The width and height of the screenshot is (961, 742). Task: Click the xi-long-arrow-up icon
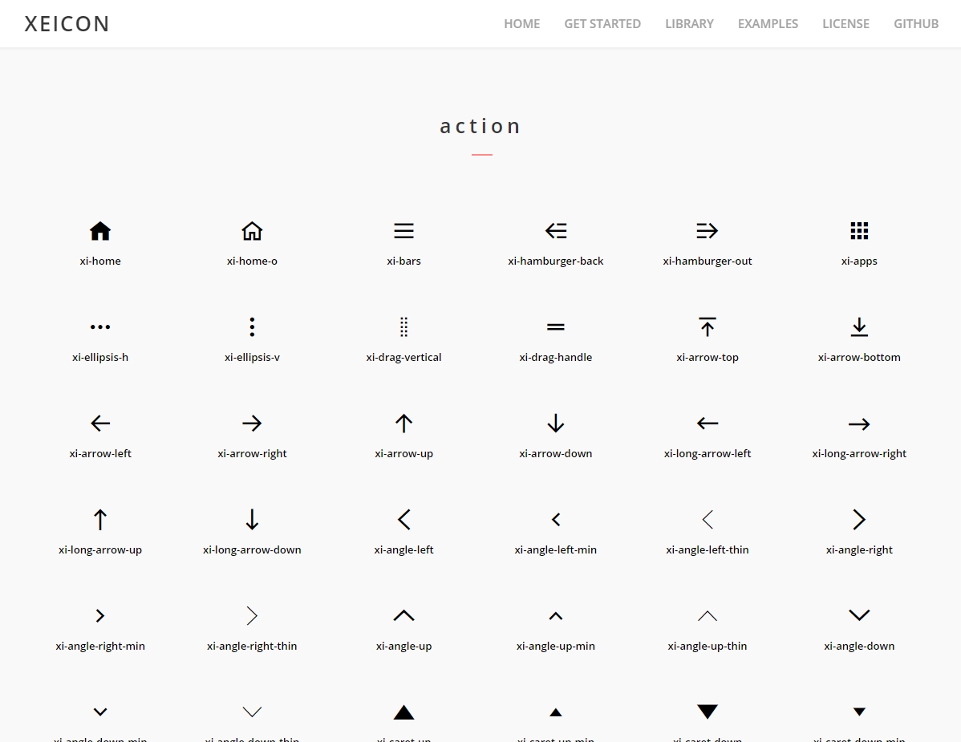click(100, 520)
